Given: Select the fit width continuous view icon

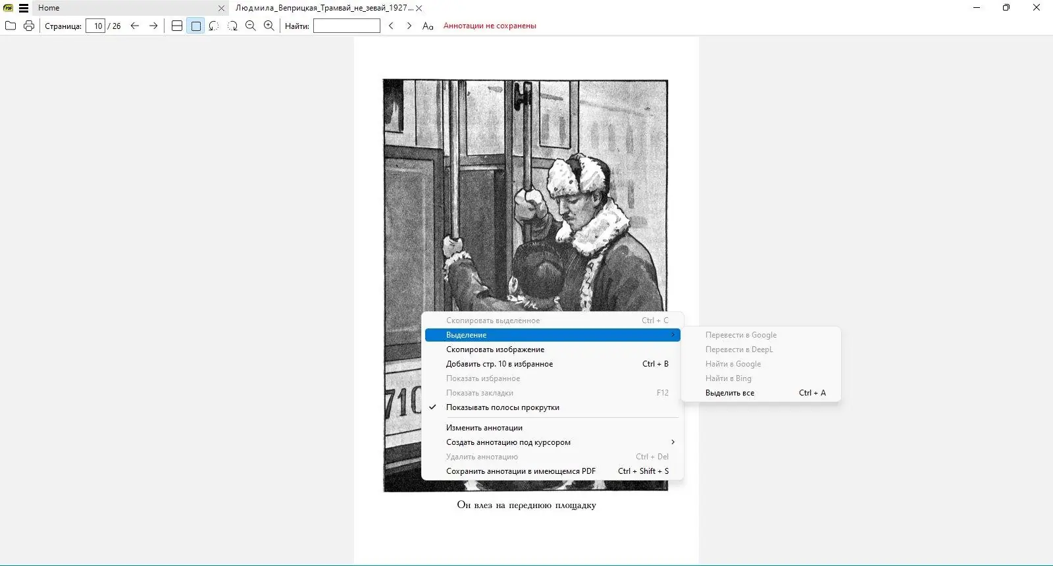Looking at the screenshot, I should coord(177,26).
